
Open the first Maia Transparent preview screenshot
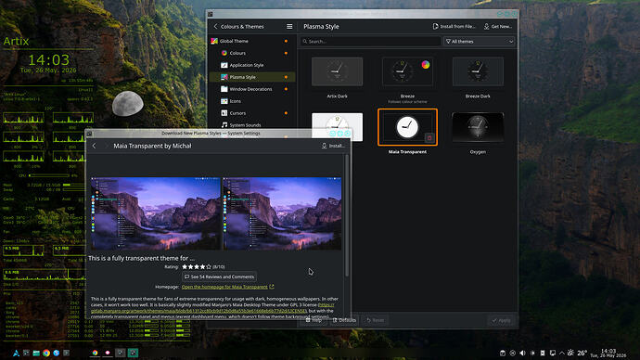[x=156, y=213]
